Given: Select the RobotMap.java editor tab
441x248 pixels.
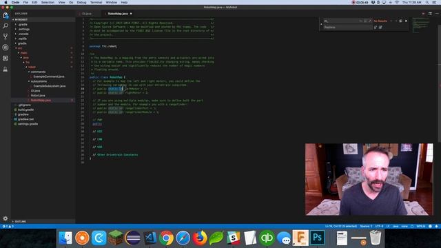Looking at the screenshot, I should coord(118,14).
